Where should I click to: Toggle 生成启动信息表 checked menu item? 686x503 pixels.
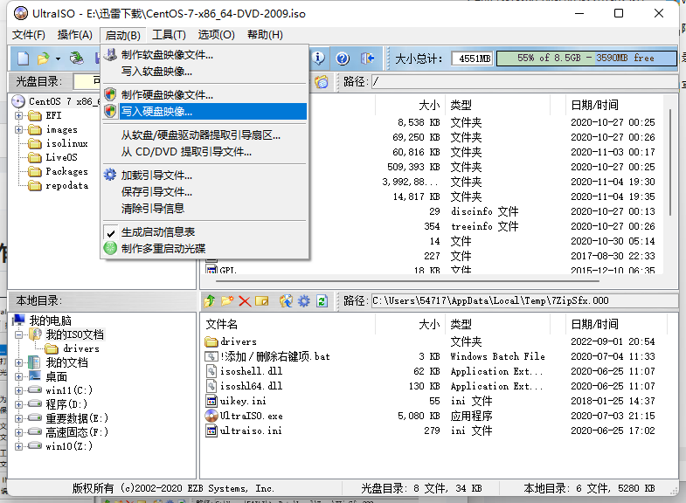tap(204, 231)
